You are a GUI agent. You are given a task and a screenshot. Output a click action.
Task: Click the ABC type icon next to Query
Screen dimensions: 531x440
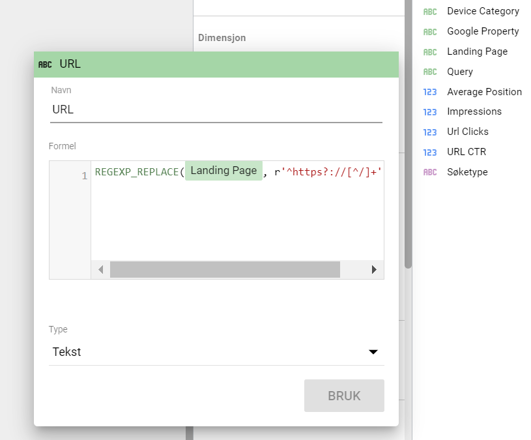(x=430, y=72)
